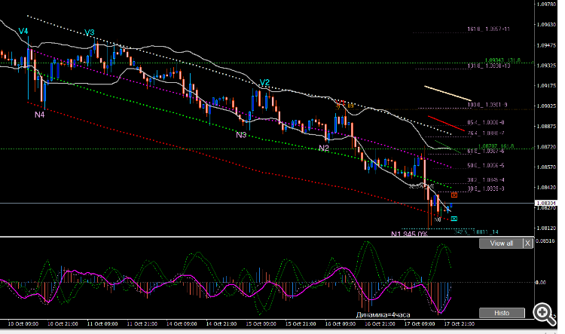Screen dimensions: 565x334
Task: Click price axis value 1.09475
Action: click(546, 45)
